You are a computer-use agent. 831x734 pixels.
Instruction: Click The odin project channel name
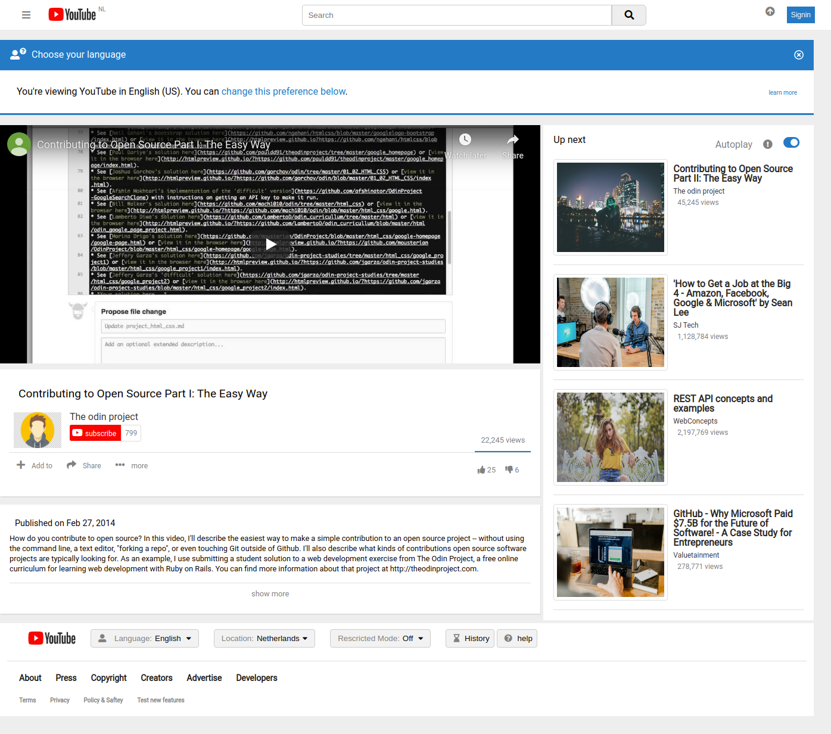click(x=104, y=416)
